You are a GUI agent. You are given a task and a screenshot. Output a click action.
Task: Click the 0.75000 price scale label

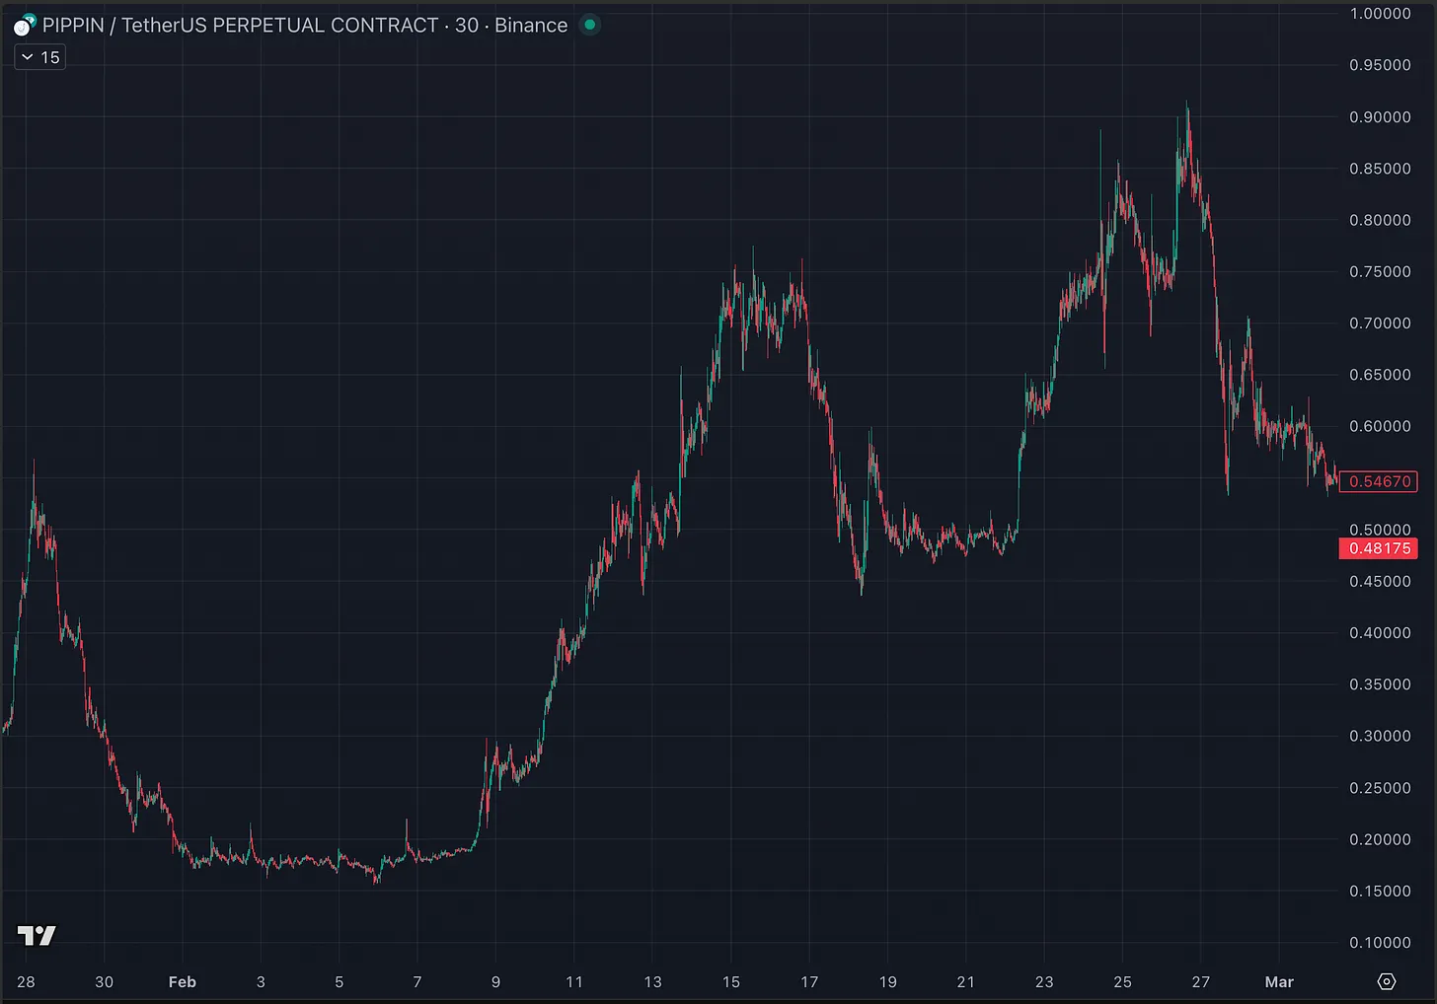1380,272
